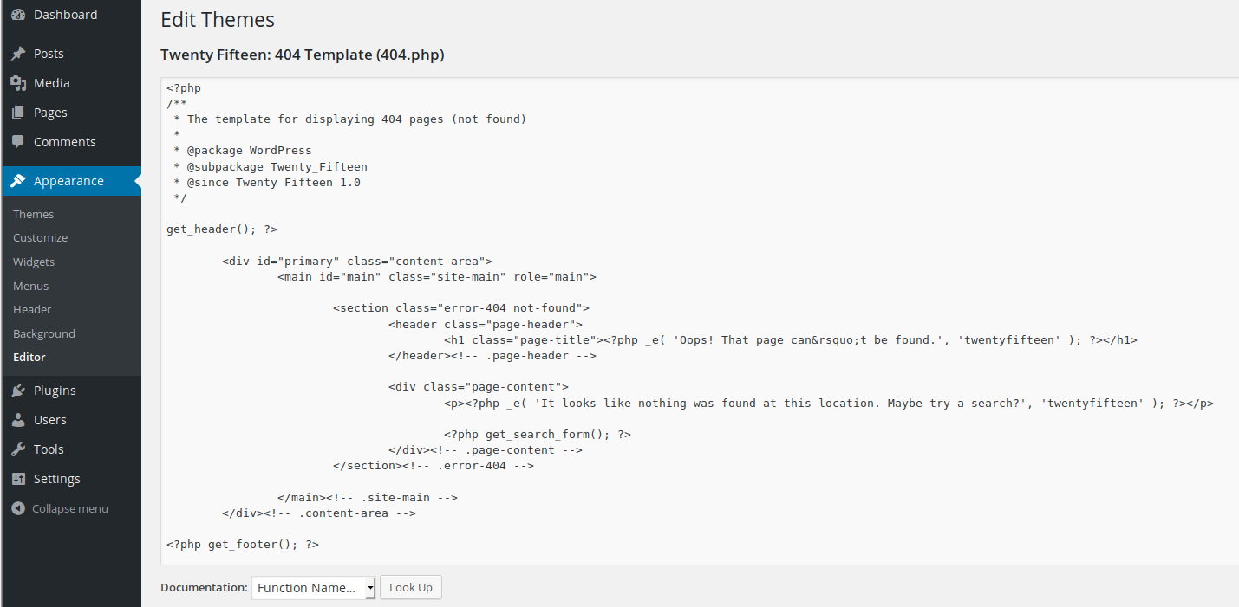
Task: Select Menus in the Appearance submenu
Action: 30,286
